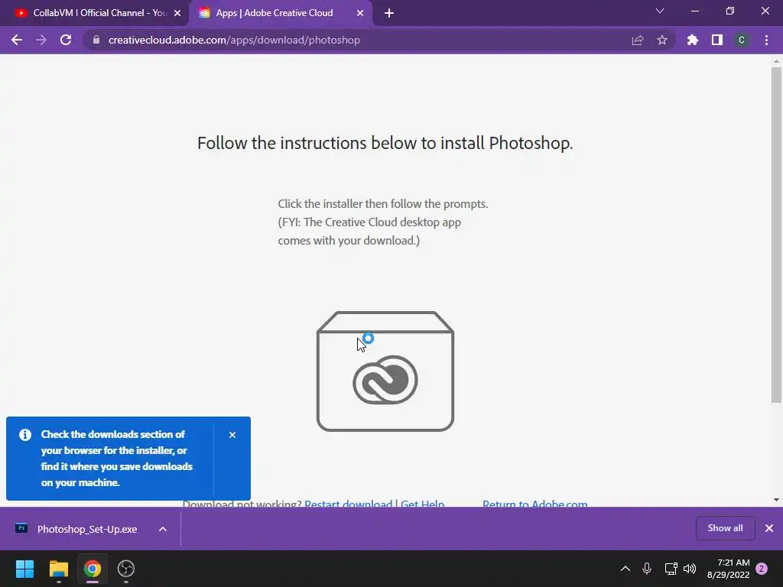Open File Explorer from taskbar

58,569
